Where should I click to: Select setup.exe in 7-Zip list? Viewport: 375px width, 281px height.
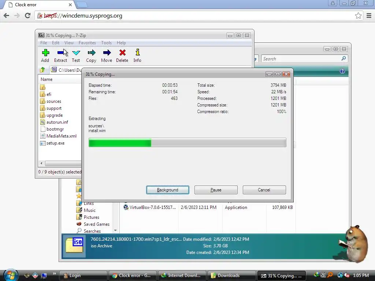(52, 143)
